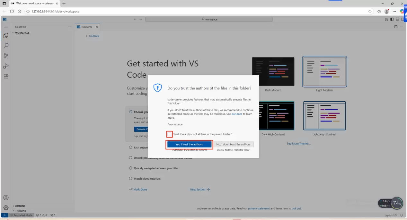Open the Accounts icon in activity bar
This screenshot has width=407, height=220.
(6, 198)
